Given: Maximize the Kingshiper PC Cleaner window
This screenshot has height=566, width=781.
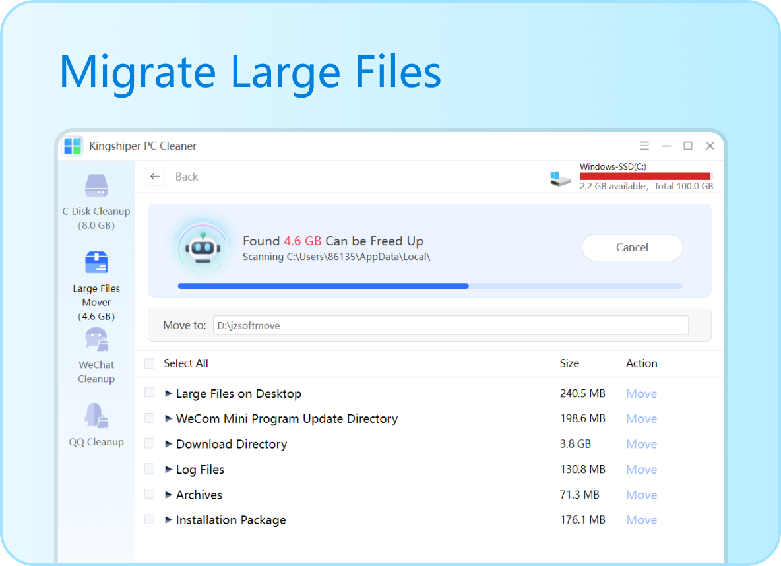Looking at the screenshot, I should click(688, 146).
